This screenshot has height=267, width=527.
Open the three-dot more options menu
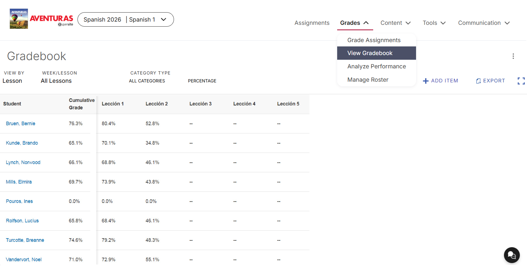[x=513, y=56]
